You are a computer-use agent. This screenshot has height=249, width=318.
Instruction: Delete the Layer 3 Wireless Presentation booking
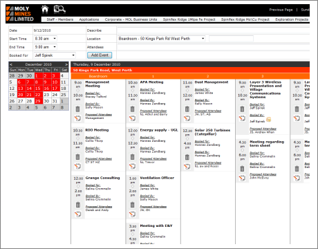pos(242,109)
